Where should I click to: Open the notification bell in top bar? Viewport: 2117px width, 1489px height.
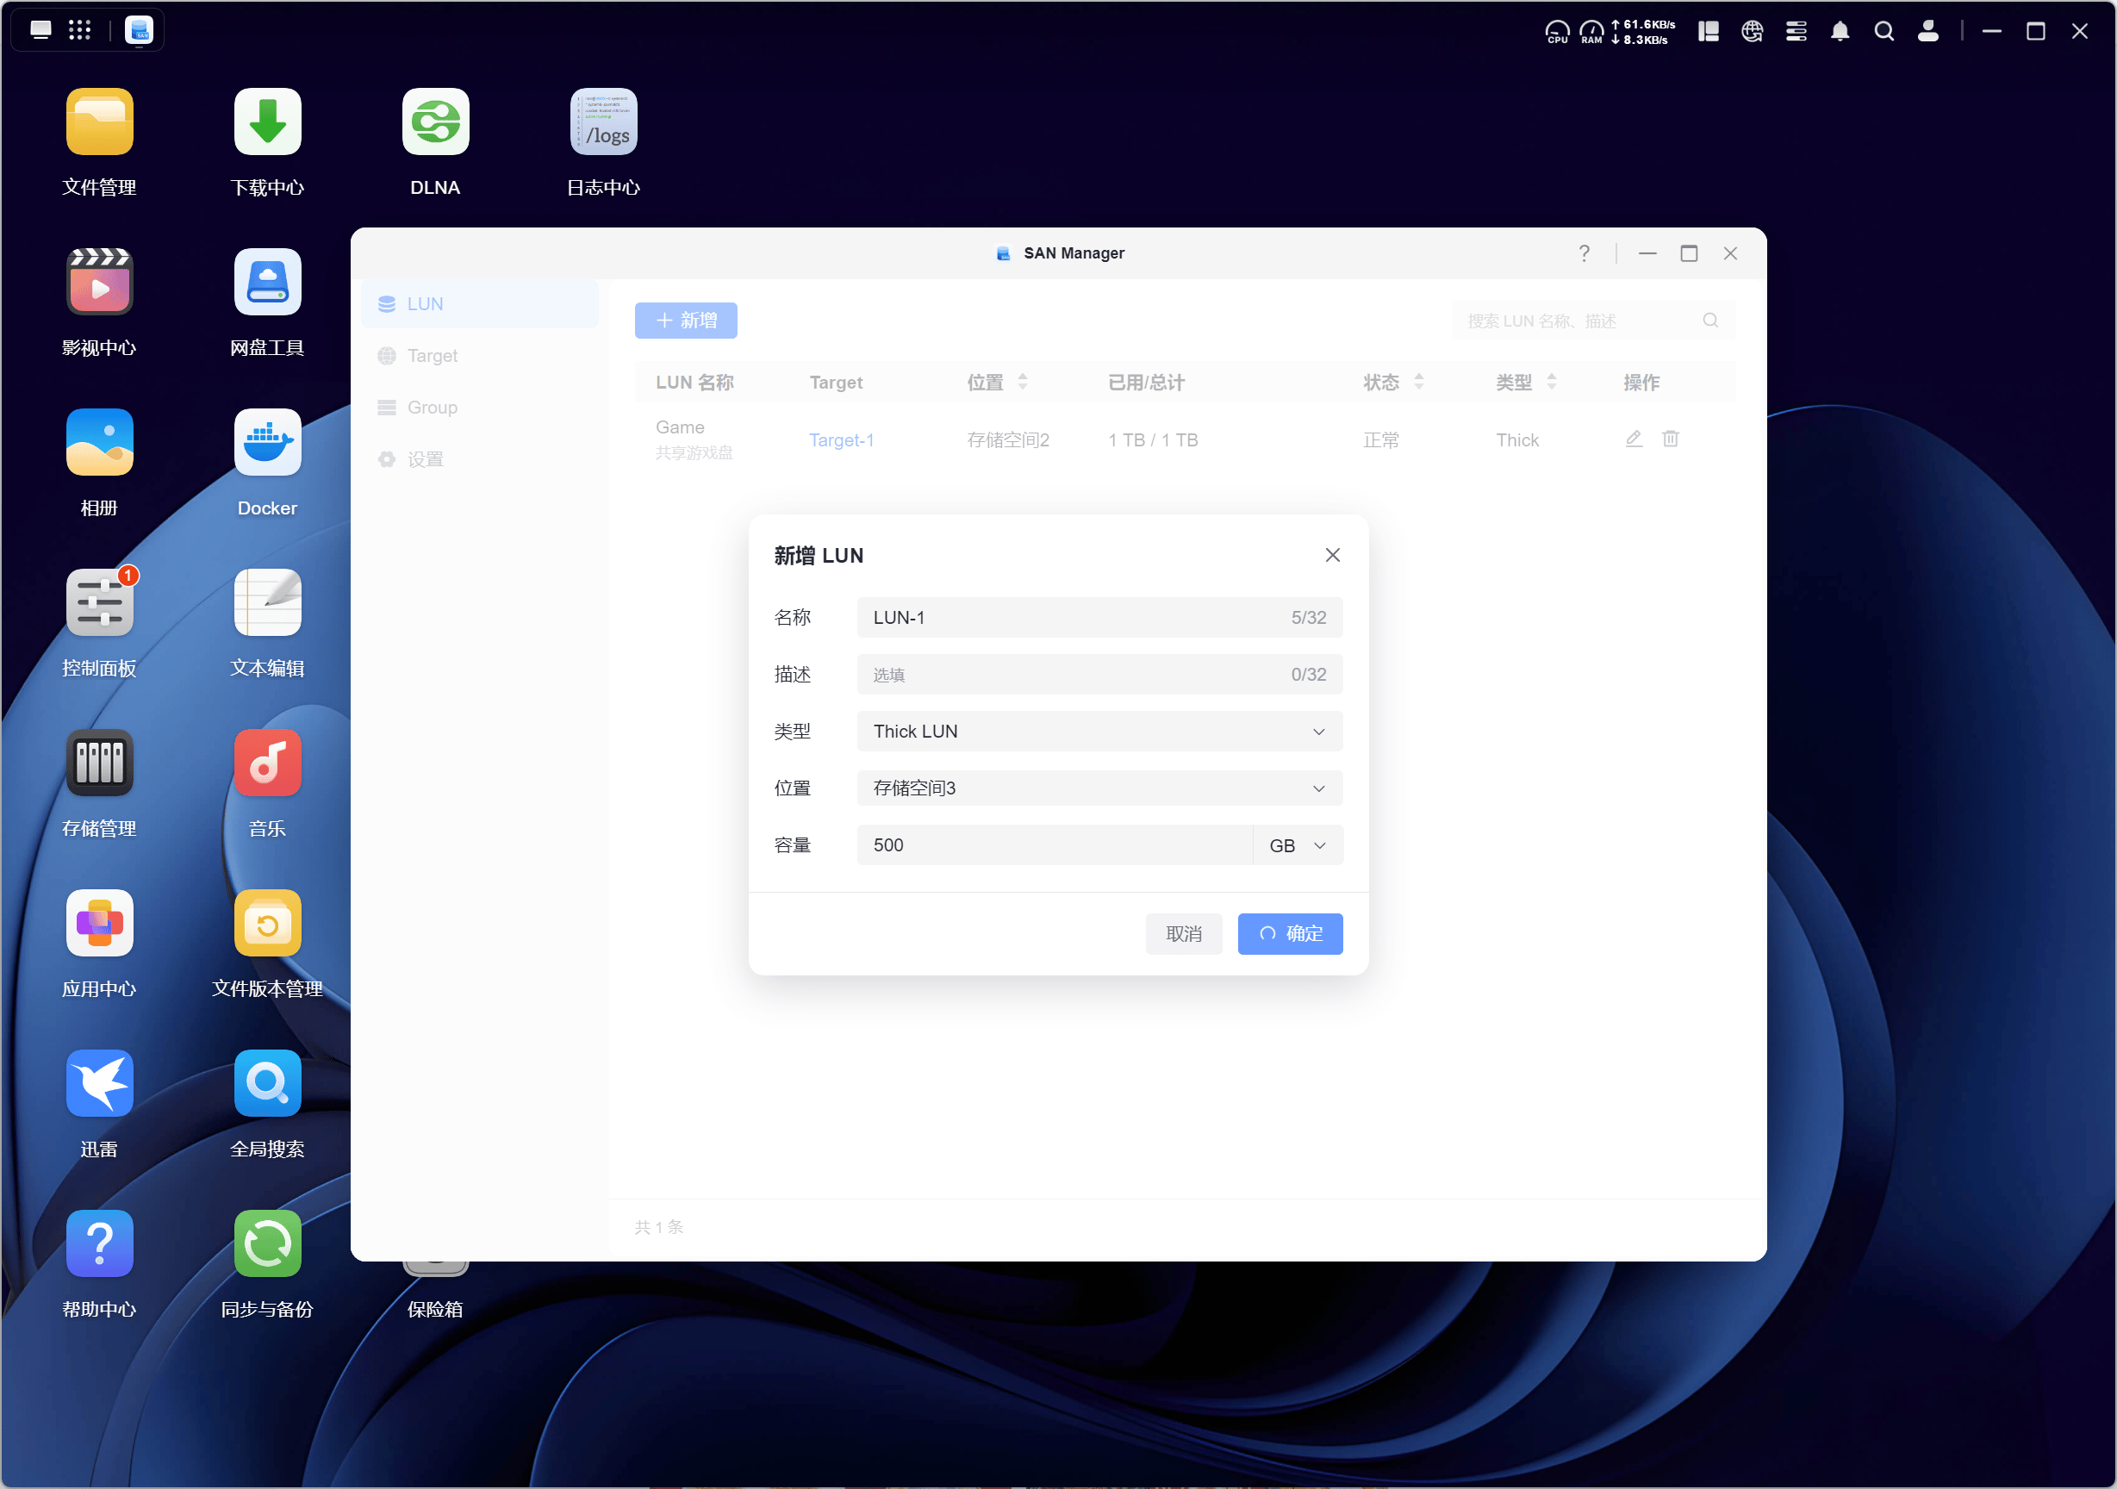tap(1840, 31)
